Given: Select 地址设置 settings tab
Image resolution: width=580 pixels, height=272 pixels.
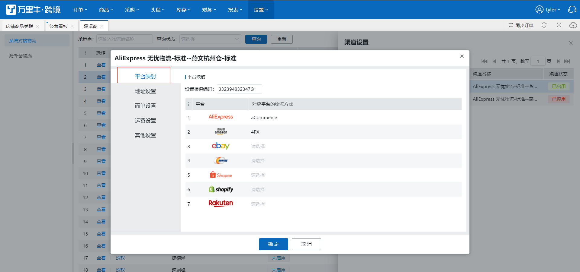Looking at the screenshot, I should click(x=145, y=91).
